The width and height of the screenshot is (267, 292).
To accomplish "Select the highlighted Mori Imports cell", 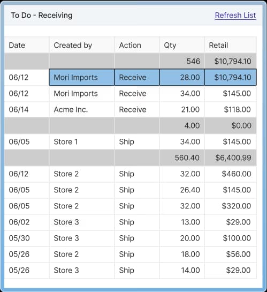I will pos(82,77).
